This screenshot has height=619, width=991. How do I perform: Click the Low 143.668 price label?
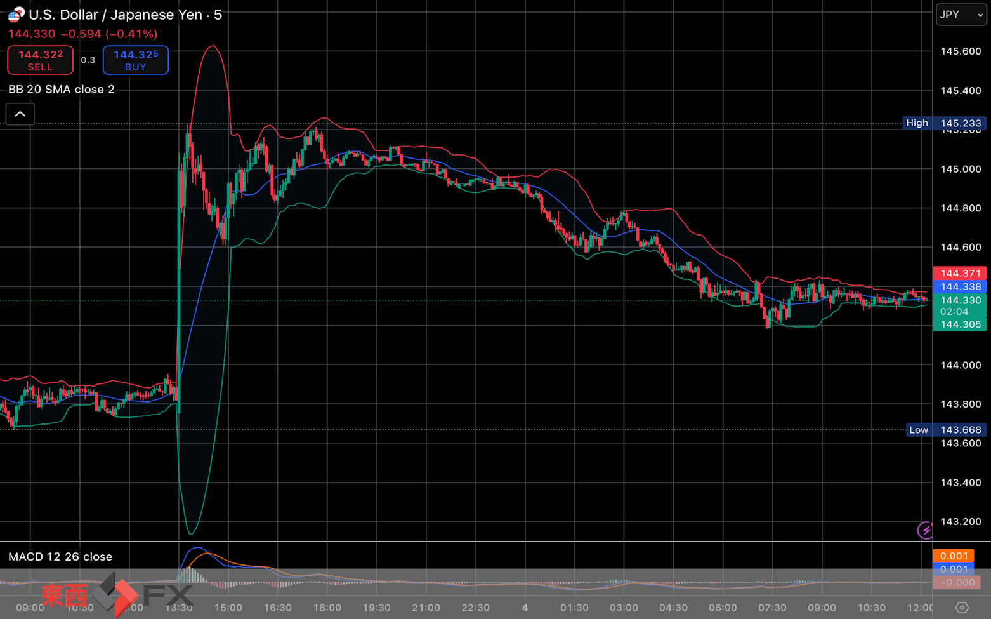pyautogui.click(x=945, y=430)
